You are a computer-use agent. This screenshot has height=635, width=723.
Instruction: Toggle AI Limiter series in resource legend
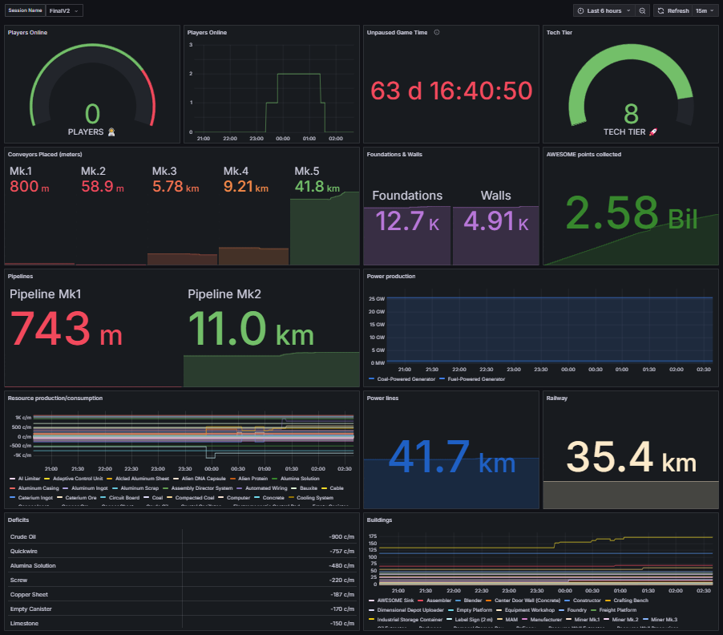coord(29,479)
